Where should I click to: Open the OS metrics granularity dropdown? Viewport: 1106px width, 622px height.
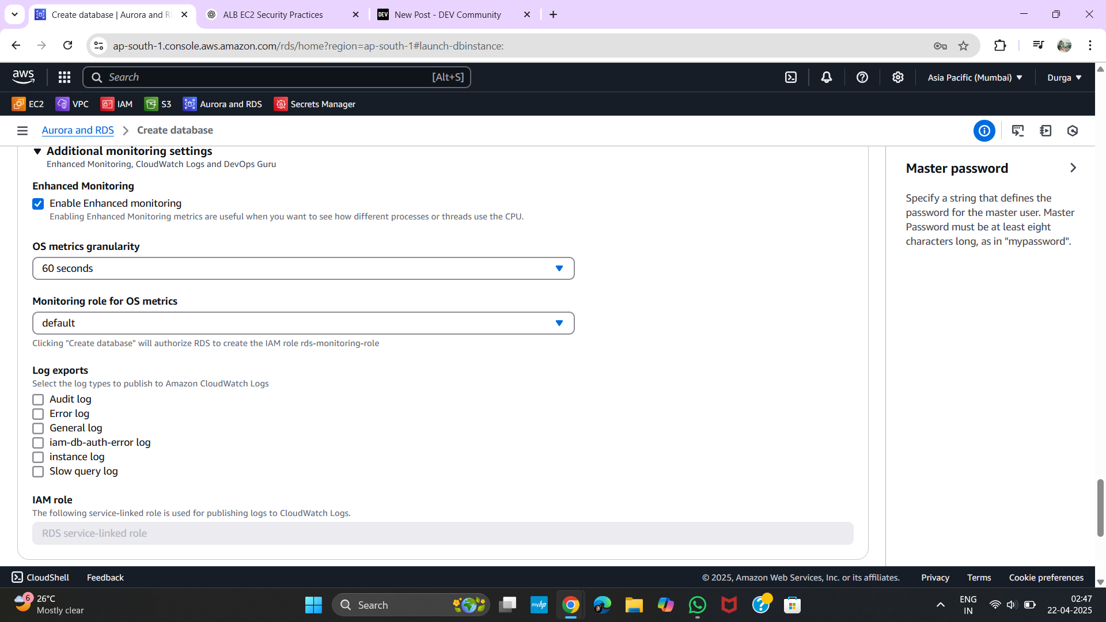304,268
